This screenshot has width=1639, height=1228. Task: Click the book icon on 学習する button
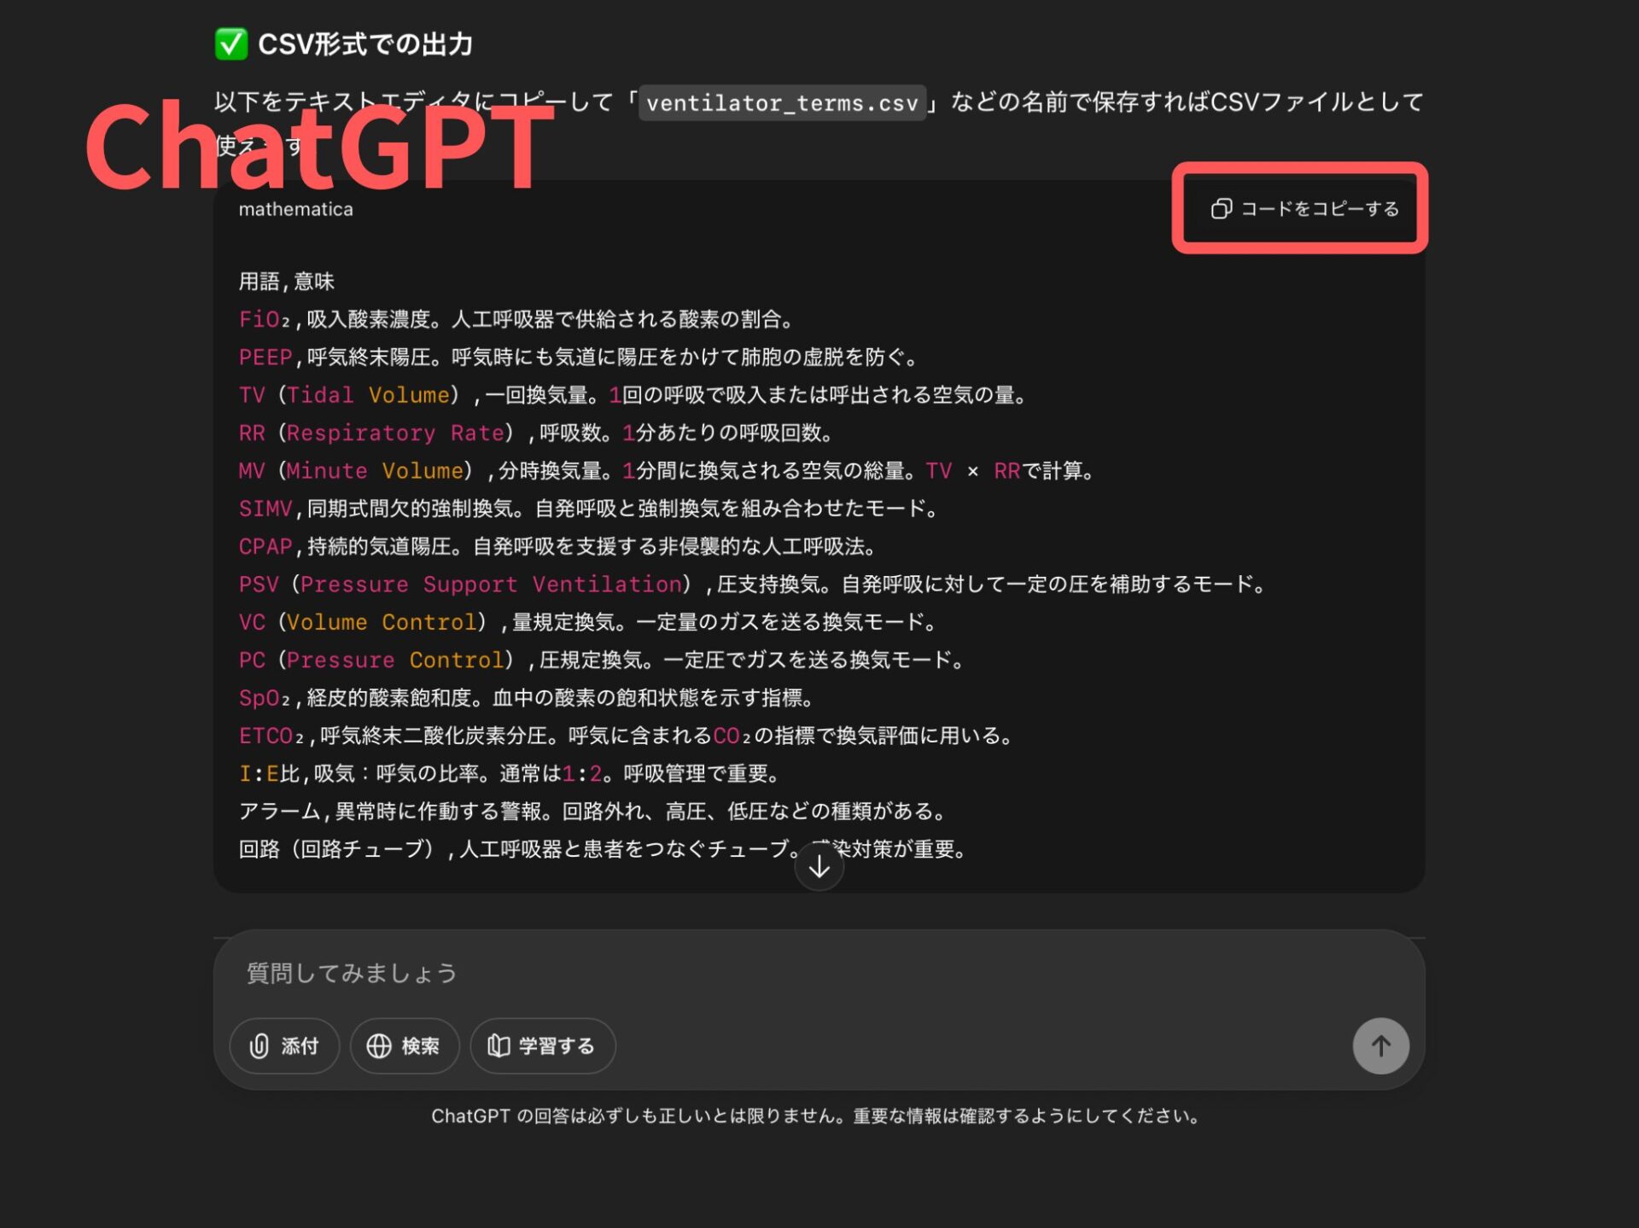tap(499, 1045)
